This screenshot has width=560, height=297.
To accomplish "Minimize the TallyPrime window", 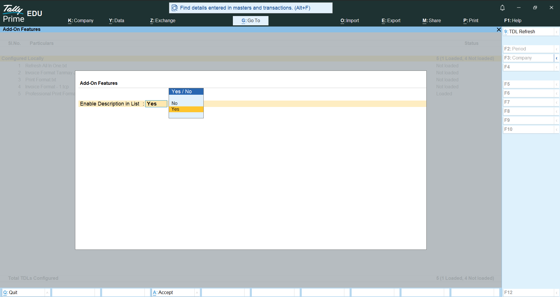I will point(519,8).
